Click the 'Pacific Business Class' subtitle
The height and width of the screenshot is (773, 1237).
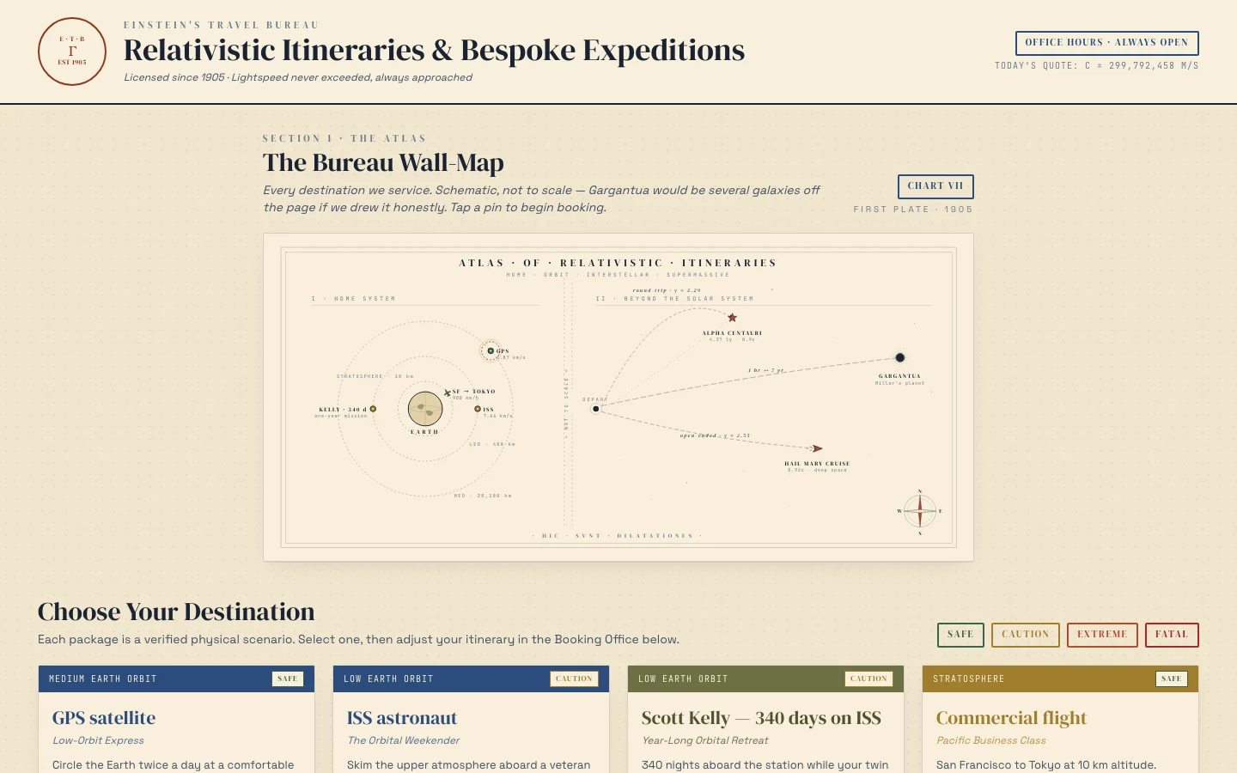point(991,740)
